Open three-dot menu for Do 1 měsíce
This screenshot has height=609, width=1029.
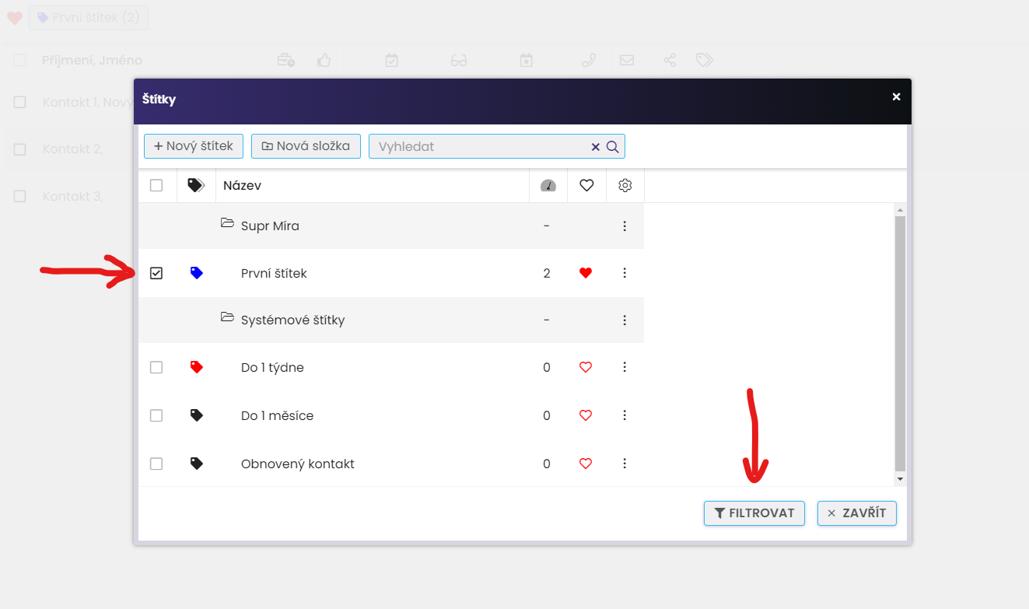(x=625, y=415)
